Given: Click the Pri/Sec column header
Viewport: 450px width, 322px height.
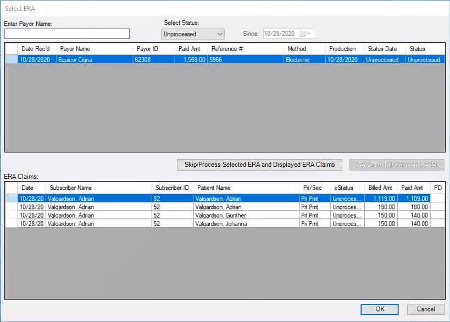Looking at the screenshot, I should coord(313,188).
